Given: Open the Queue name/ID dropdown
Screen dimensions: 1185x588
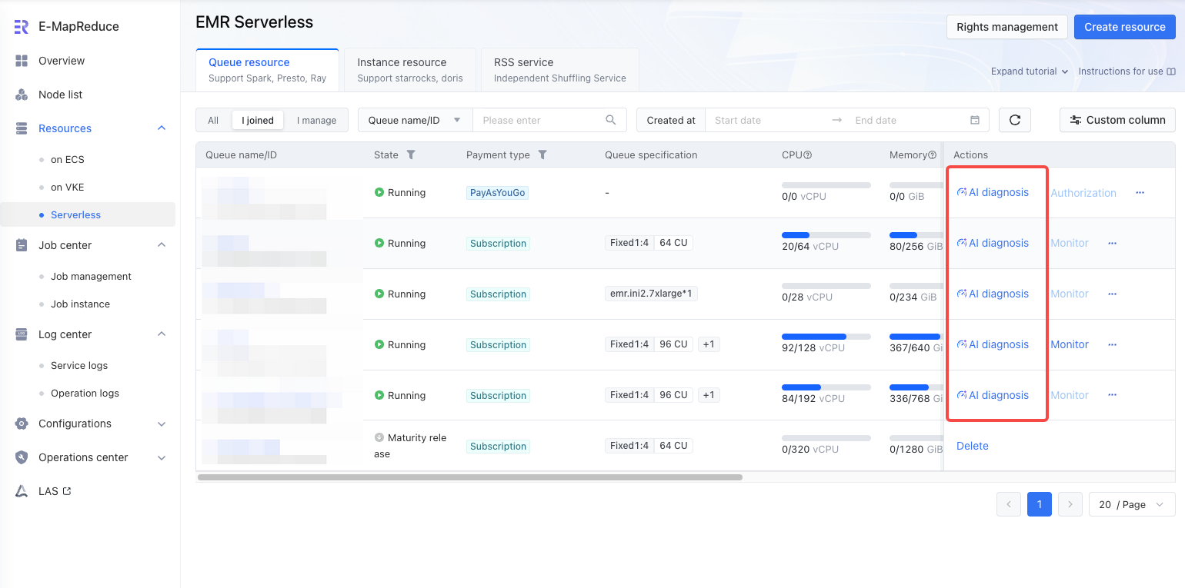Looking at the screenshot, I should tap(415, 120).
